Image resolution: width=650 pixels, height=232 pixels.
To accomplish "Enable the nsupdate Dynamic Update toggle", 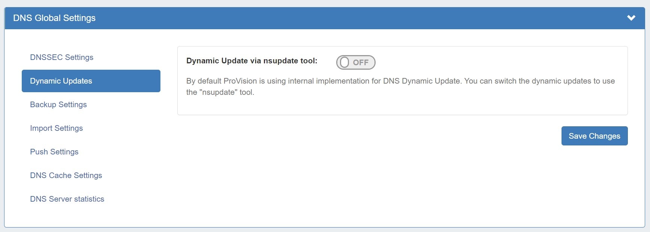I will coord(355,62).
